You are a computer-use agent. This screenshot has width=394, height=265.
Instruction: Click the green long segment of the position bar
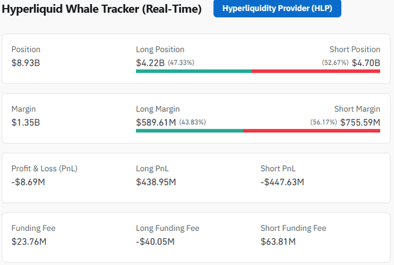pos(194,71)
